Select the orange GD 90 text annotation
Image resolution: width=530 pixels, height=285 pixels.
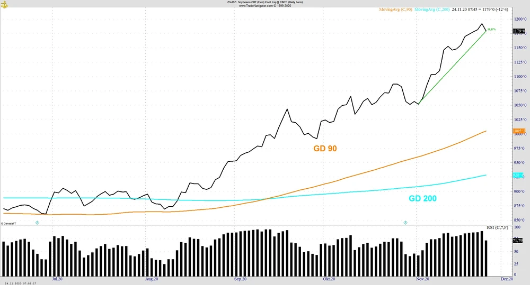pyautogui.click(x=324, y=149)
